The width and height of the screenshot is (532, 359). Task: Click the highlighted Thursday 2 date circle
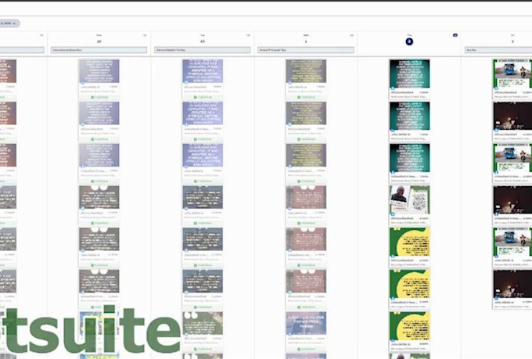point(409,41)
